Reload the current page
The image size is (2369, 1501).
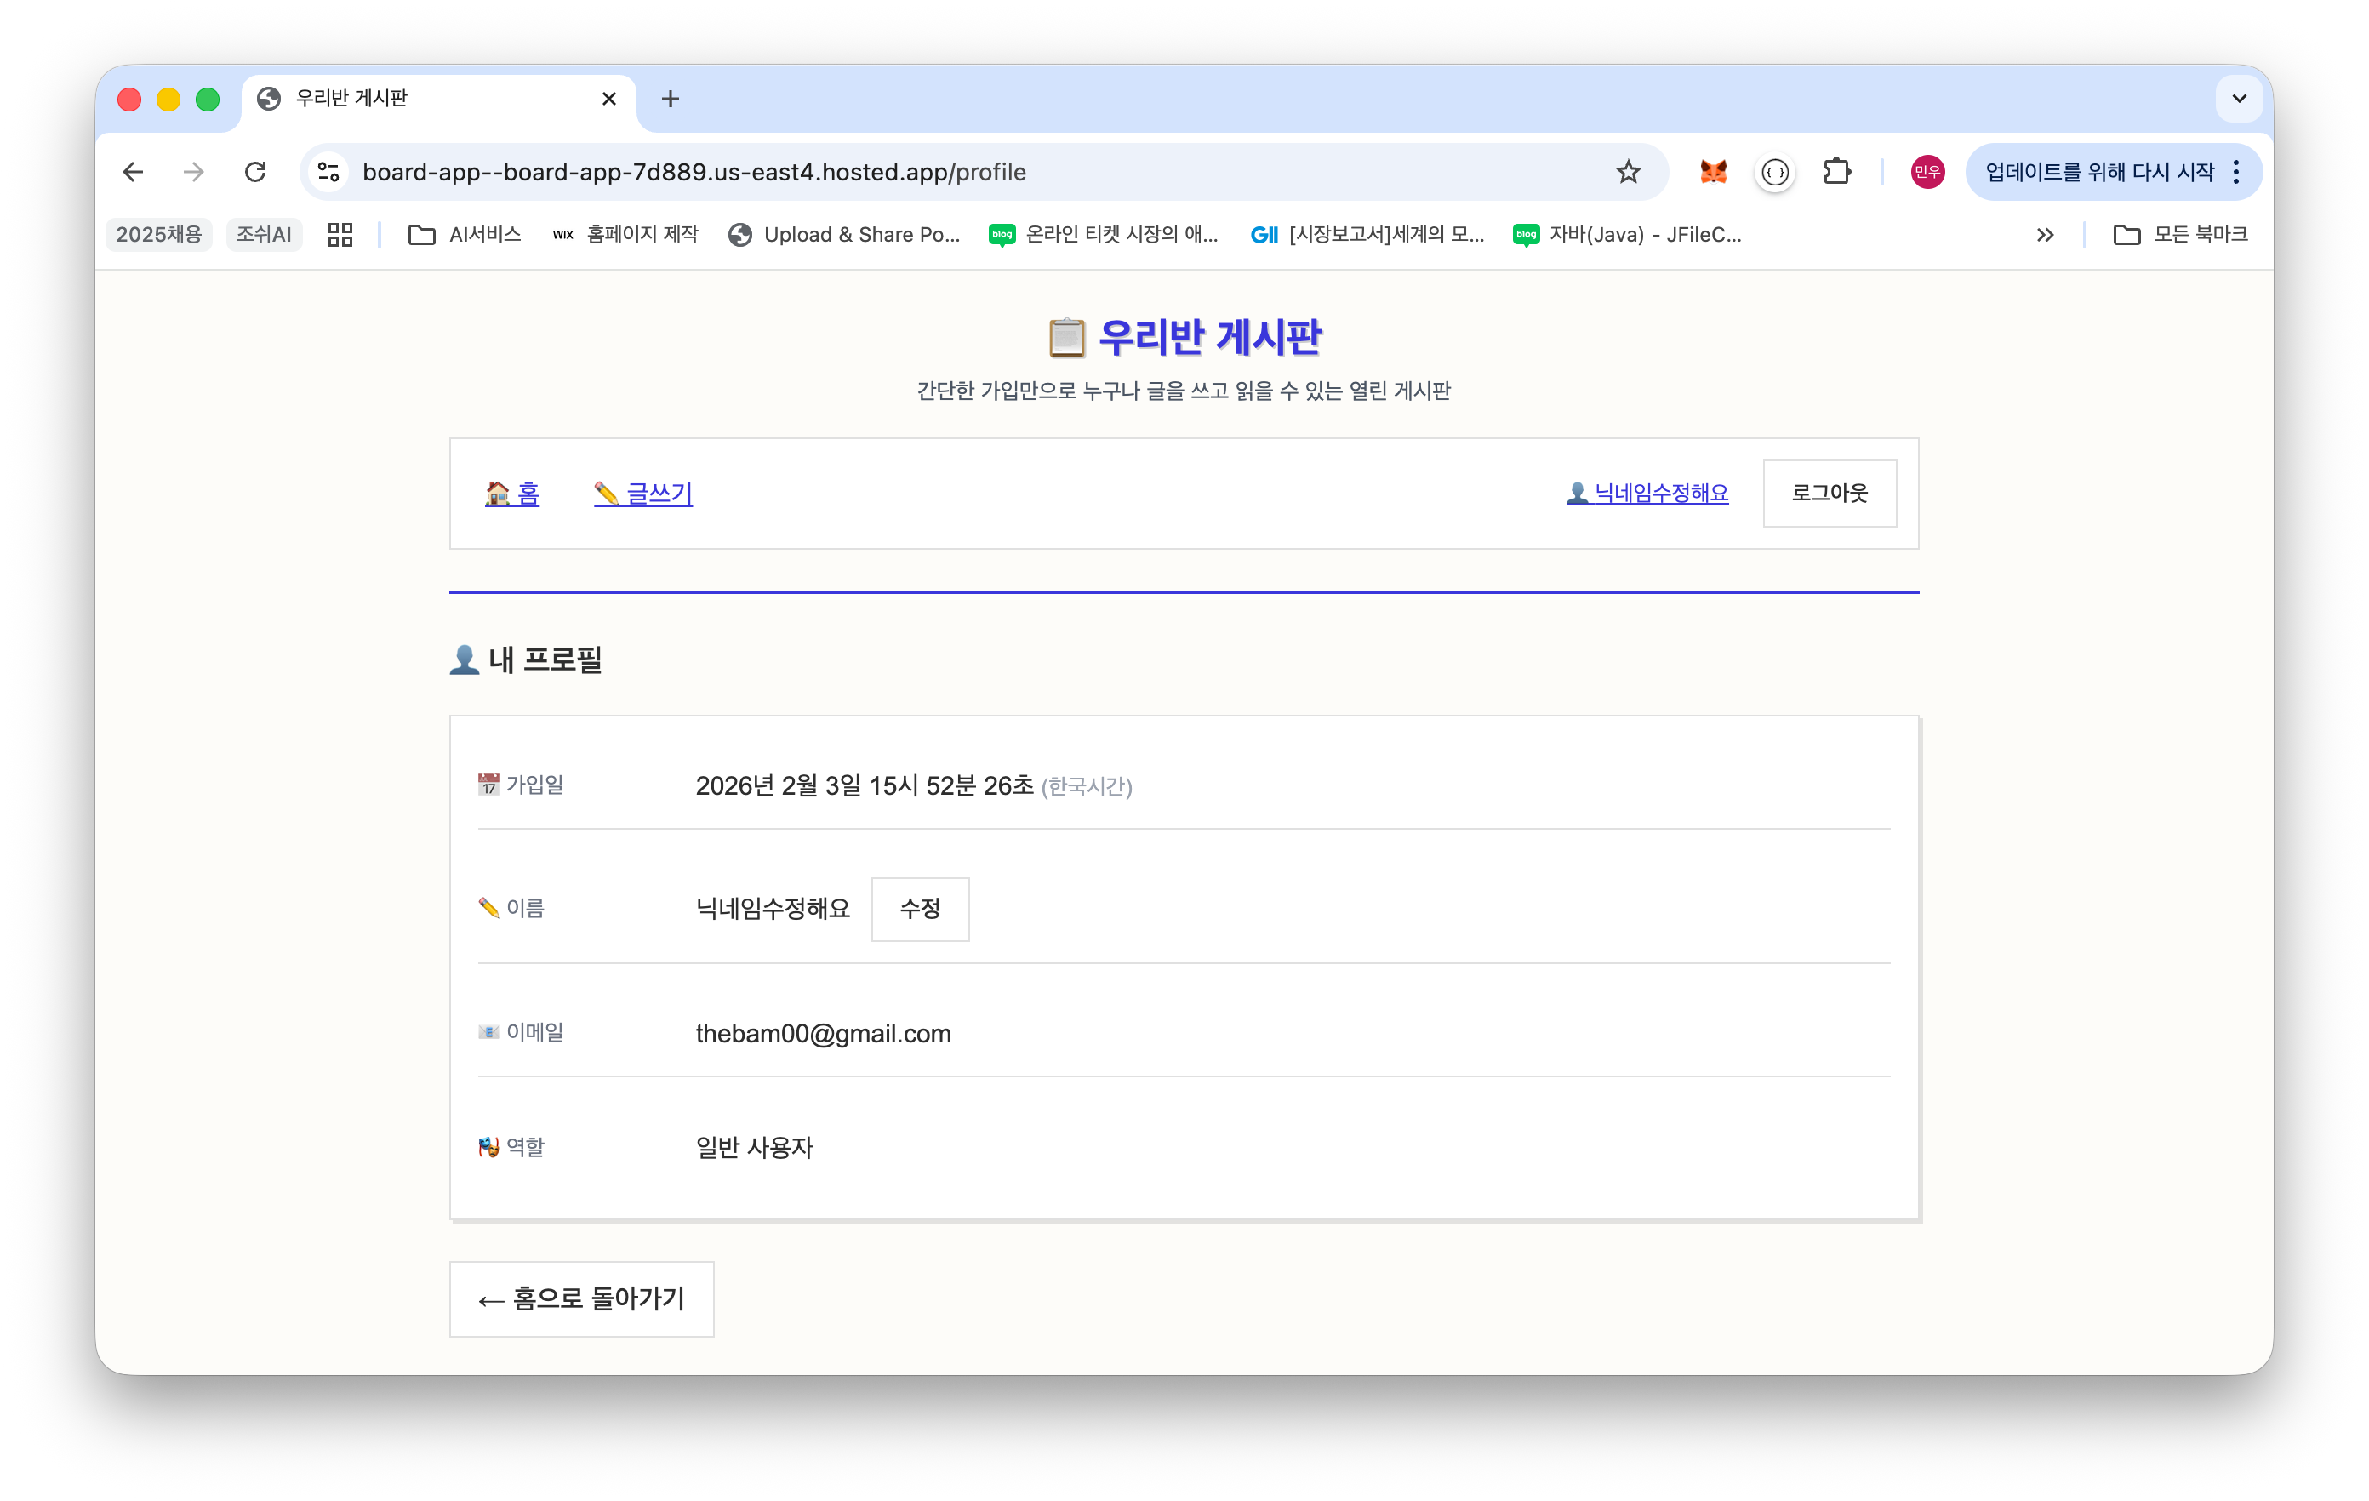coord(256,172)
